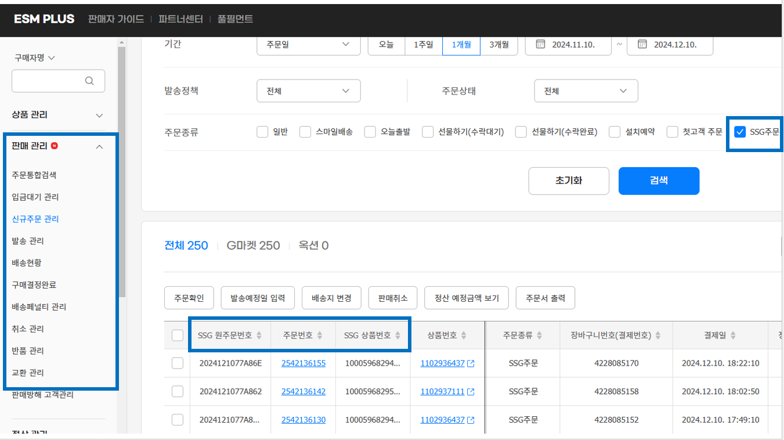This screenshot has width=784, height=440.
Task: Sort by 결제일 column arrows
Action: click(733, 336)
